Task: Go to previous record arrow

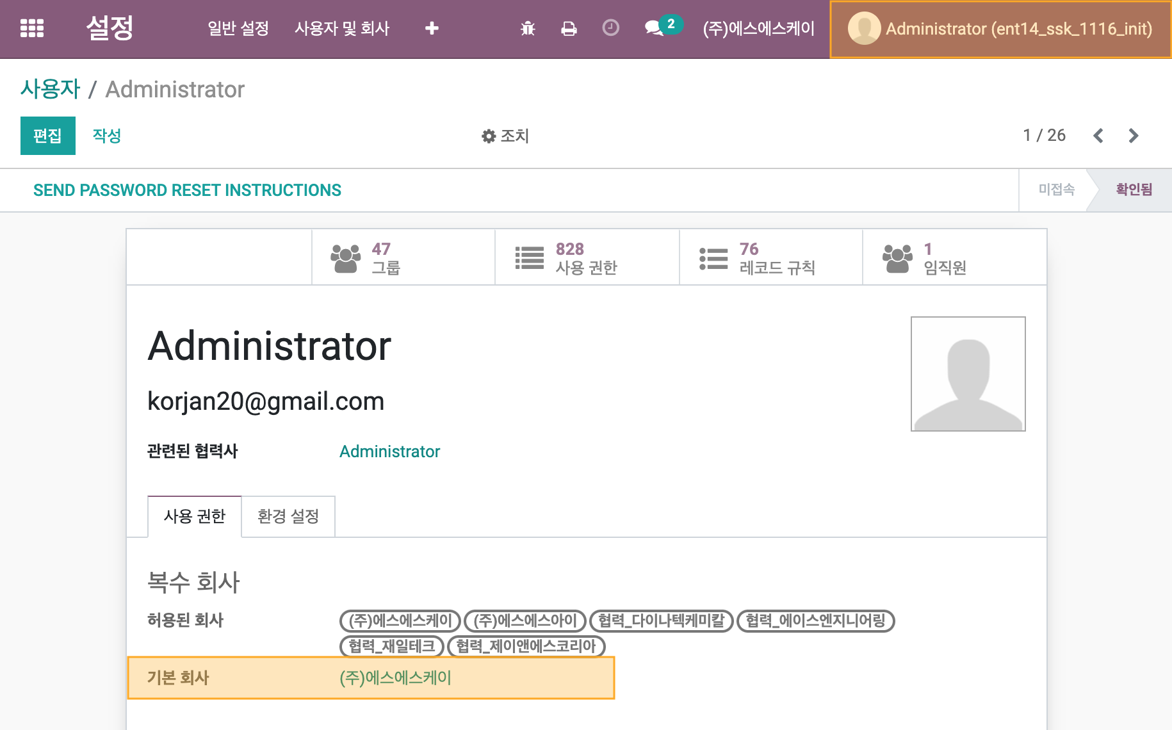Action: pyautogui.click(x=1098, y=136)
